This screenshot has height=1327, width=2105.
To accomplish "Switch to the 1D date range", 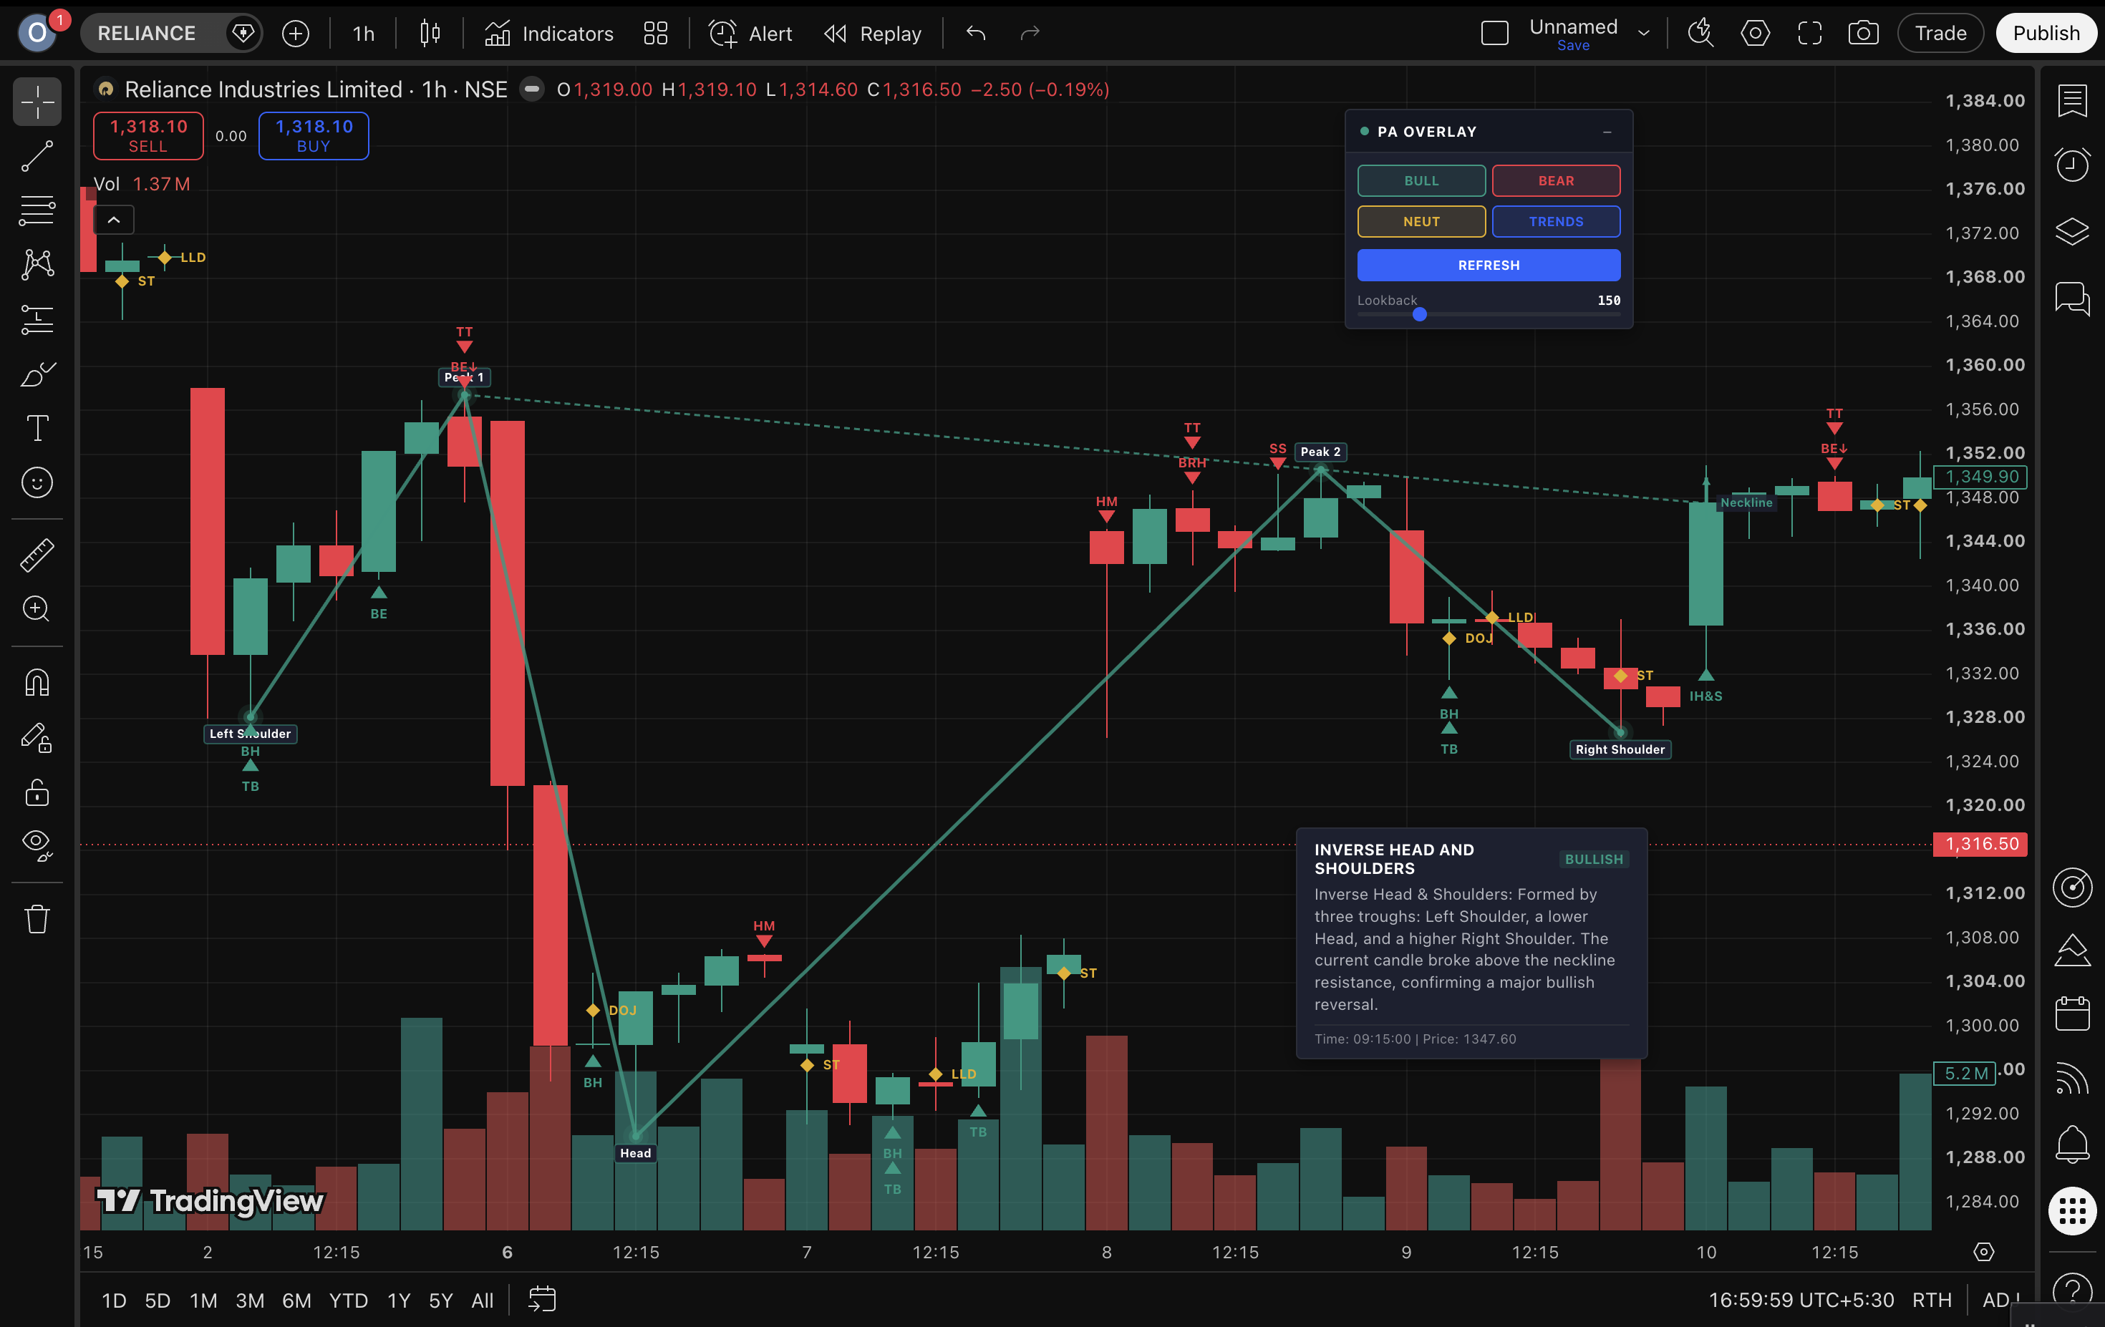I will (114, 1300).
